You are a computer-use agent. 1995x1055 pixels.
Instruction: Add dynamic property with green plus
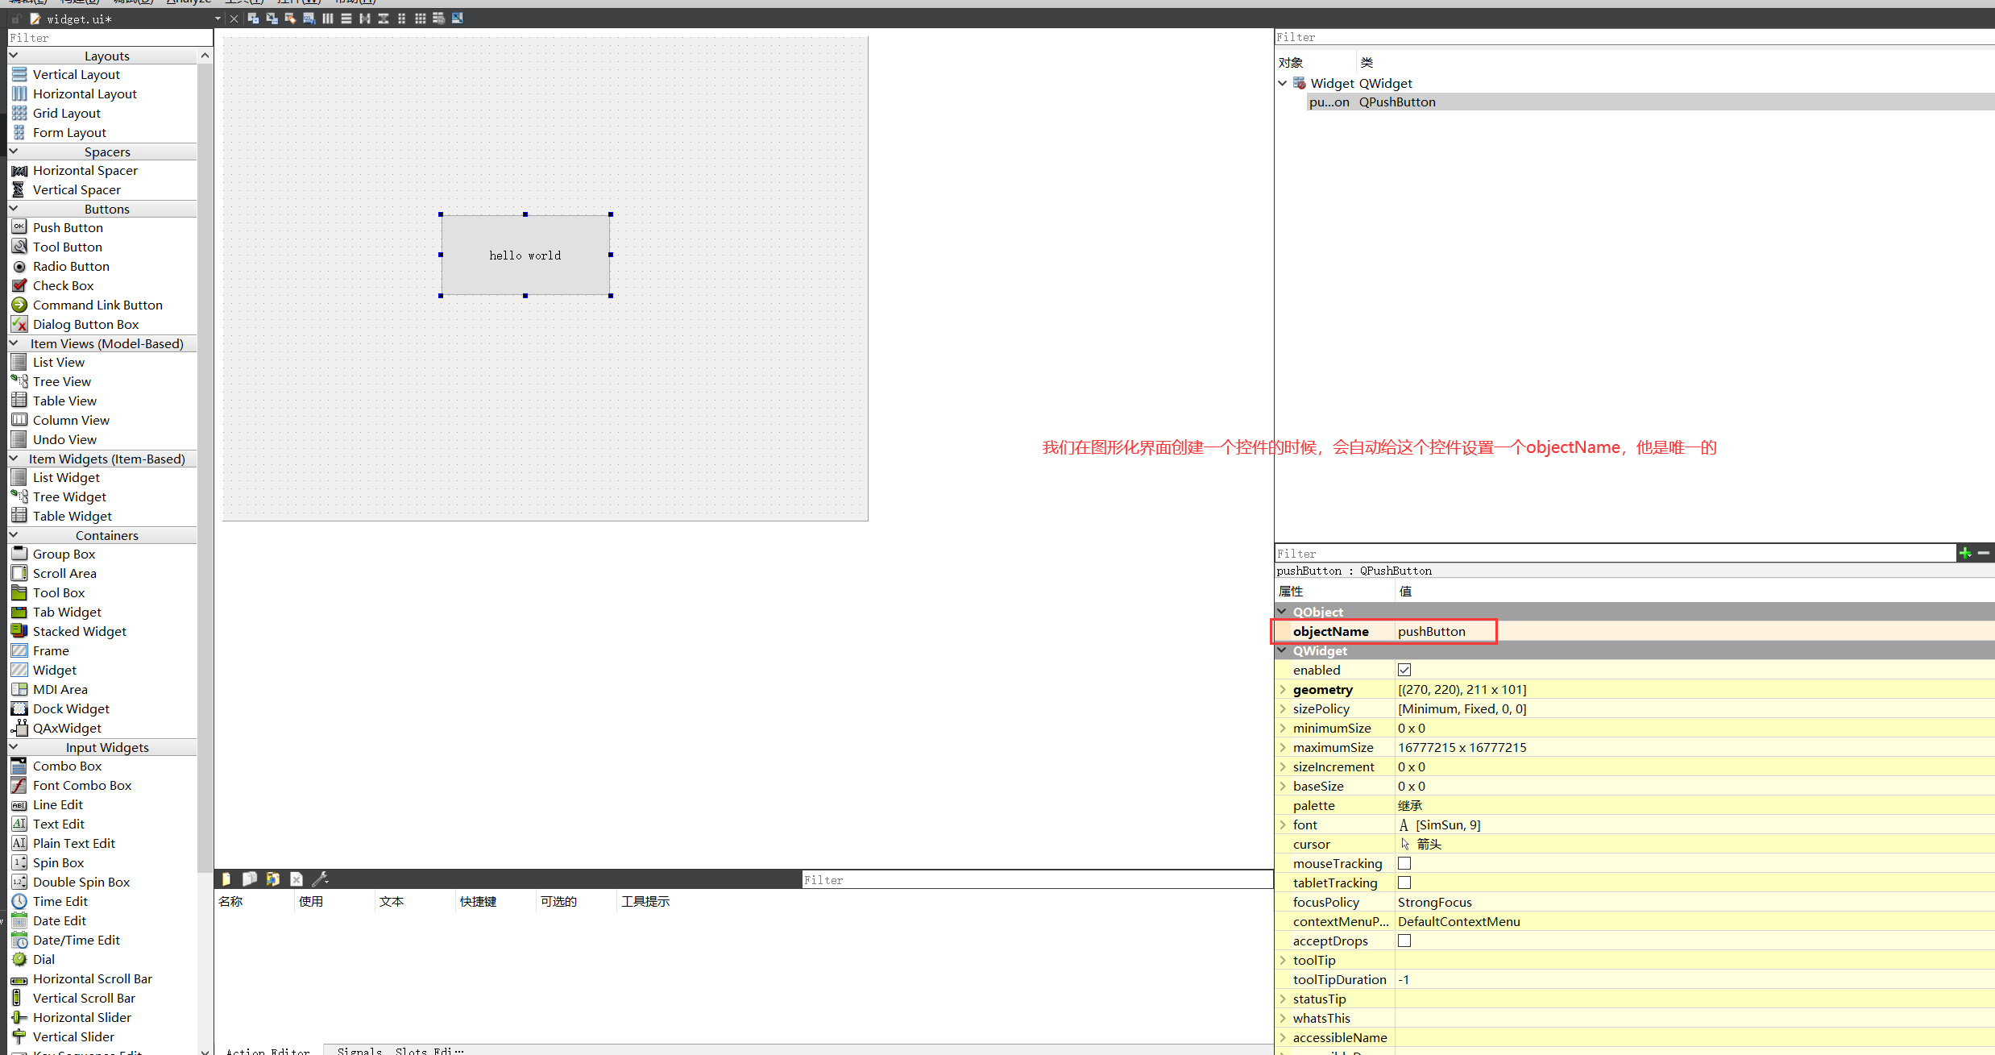click(x=1965, y=553)
